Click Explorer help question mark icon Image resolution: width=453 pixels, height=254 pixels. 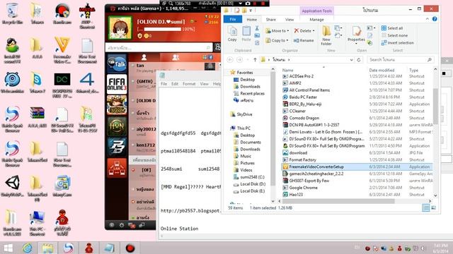435,19
